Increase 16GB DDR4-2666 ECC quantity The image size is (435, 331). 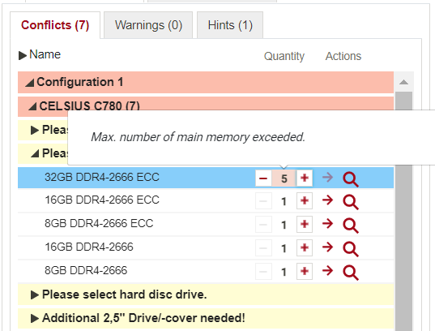click(x=305, y=200)
